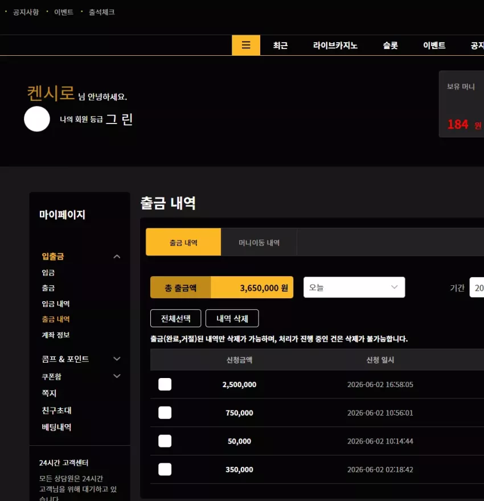484x501 pixels.
Task: Open the 슬롯 menu
Action: coord(391,46)
